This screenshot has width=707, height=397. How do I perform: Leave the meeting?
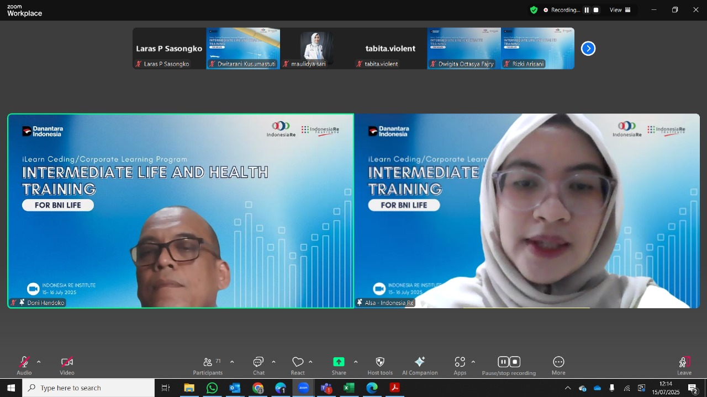[x=684, y=366]
